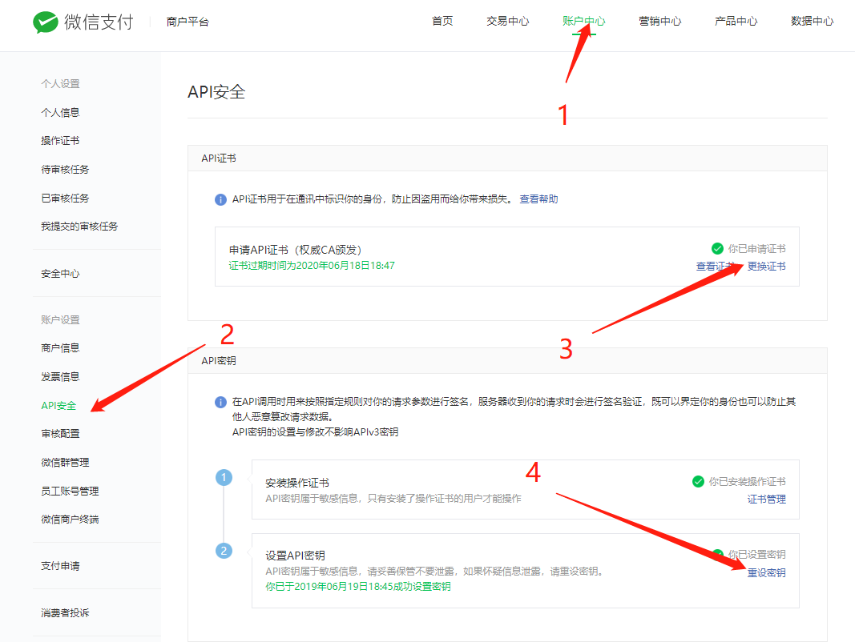The width and height of the screenshot is (855, 642).
Task: Open 个人信息 in sidebar
Action: pyautogui.click(x=61, y=113)
